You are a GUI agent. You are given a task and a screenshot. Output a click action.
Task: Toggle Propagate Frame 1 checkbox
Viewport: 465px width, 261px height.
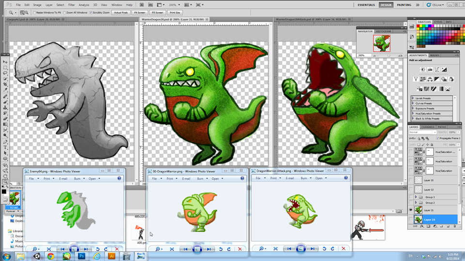coord(438,138)
